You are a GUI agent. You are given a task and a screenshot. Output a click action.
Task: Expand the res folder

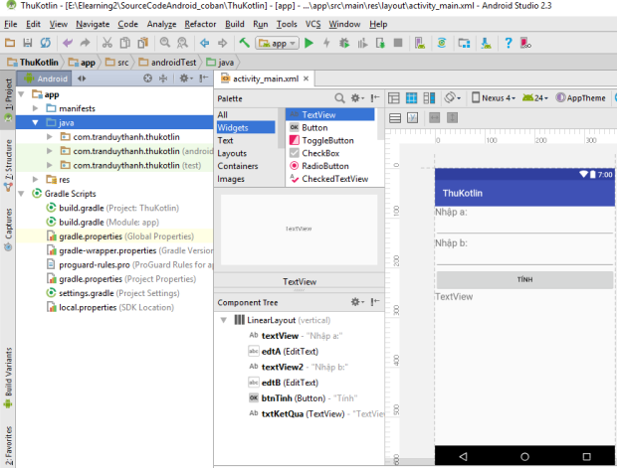coord(35,179)
